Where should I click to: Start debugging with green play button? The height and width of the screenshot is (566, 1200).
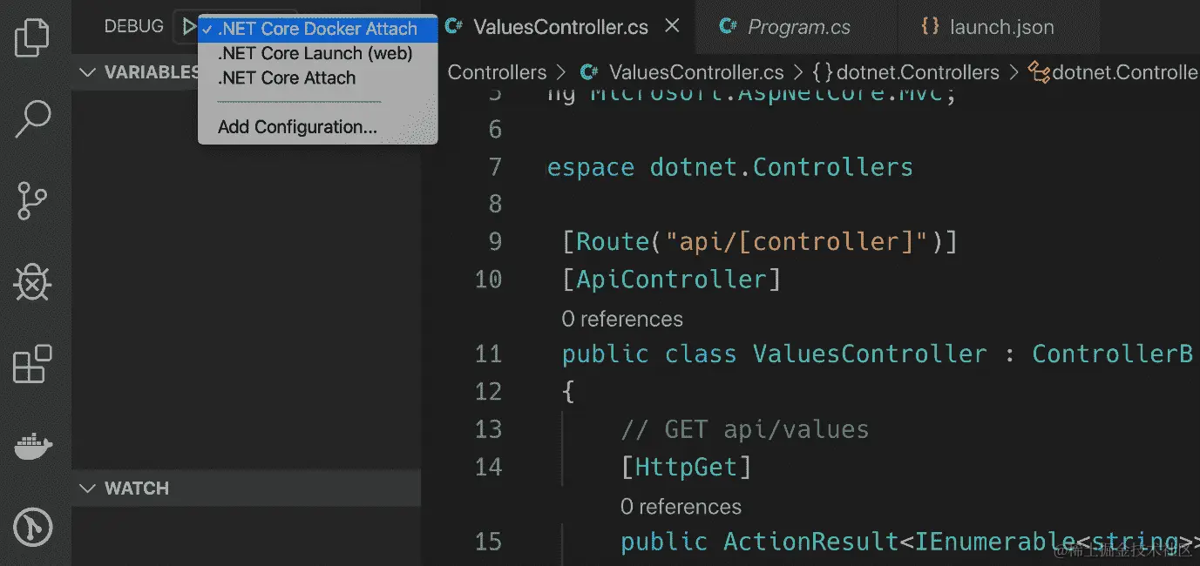[187, 26]
